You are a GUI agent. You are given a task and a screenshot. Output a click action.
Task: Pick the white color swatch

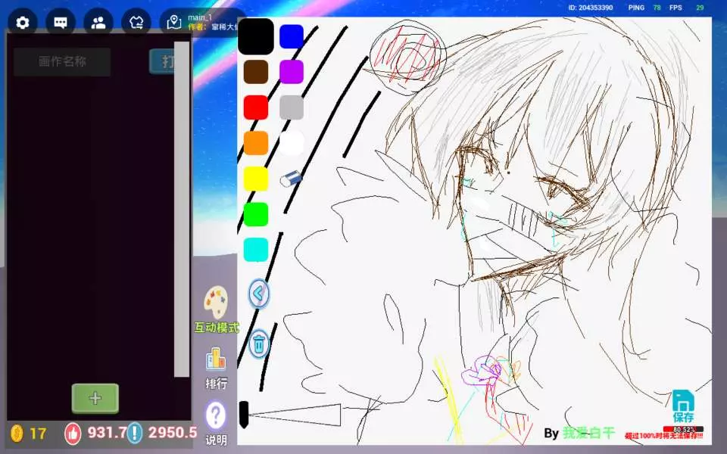click(292, 143)
